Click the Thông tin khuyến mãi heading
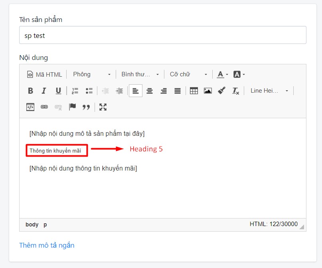This screenshot has width=322, height=268. pyautogui.click(x=55, y=151)
